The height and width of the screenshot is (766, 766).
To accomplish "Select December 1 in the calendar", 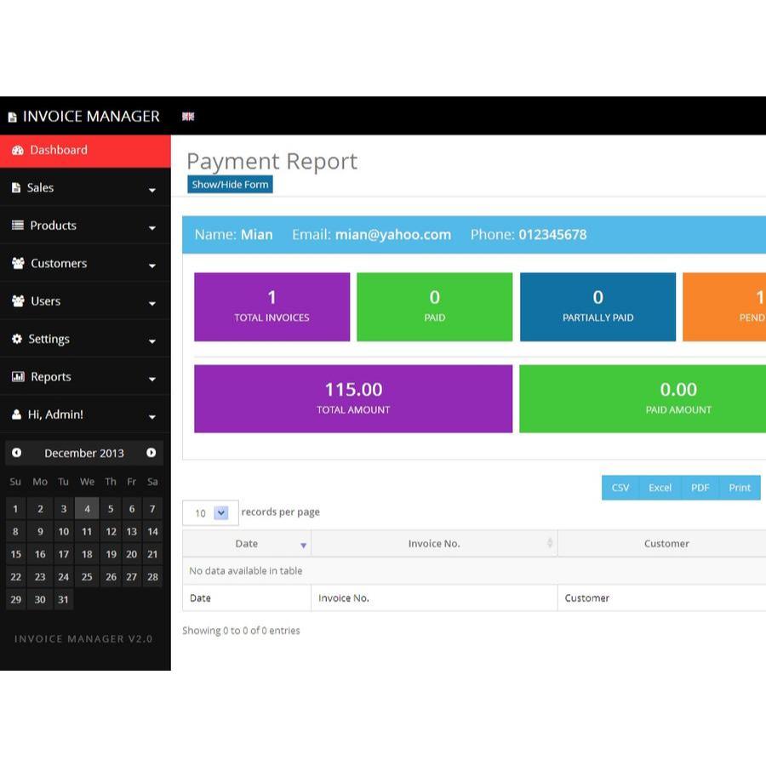I will tap(15, 509).
